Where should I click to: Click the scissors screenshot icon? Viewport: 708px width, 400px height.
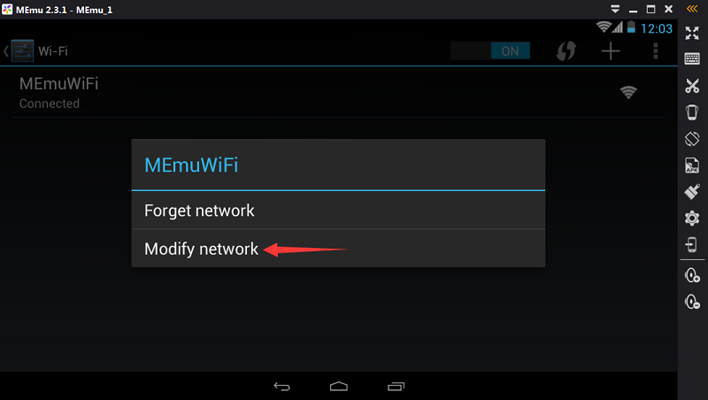coord(692,85)
